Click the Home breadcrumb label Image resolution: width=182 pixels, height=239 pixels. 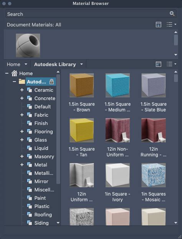click(x=13, y=64)
